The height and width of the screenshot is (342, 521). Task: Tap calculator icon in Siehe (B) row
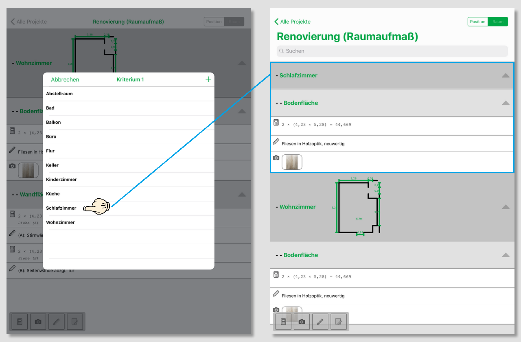point(12,249)
